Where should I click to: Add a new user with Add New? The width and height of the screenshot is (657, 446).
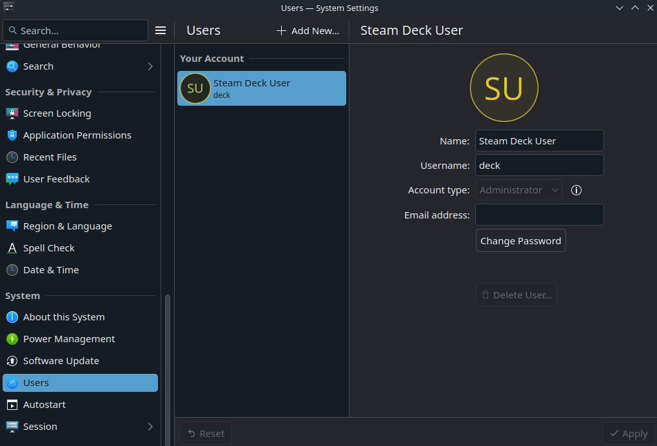tap(308, 30)
